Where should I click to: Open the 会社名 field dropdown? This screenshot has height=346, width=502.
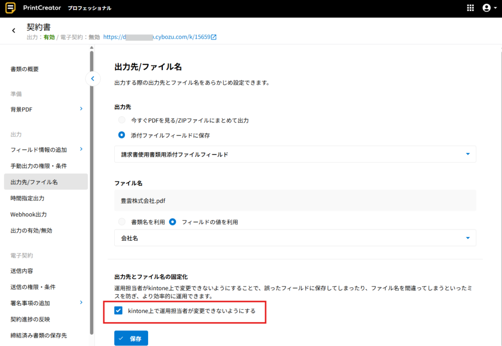tap(295, 238)
